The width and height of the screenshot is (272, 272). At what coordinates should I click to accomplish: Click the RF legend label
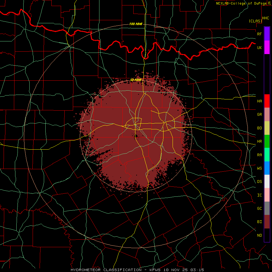click(259, 34)
